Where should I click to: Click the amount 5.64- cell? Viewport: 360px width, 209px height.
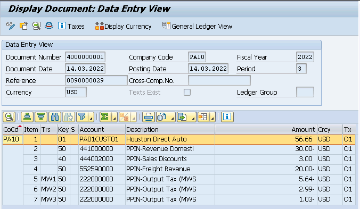pyautogui.click(x=266, y=179)
